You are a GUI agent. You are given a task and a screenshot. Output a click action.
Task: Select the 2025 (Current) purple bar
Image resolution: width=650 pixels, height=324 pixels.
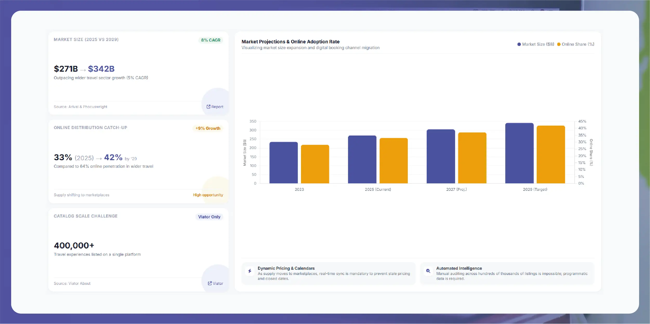[362, 159]
